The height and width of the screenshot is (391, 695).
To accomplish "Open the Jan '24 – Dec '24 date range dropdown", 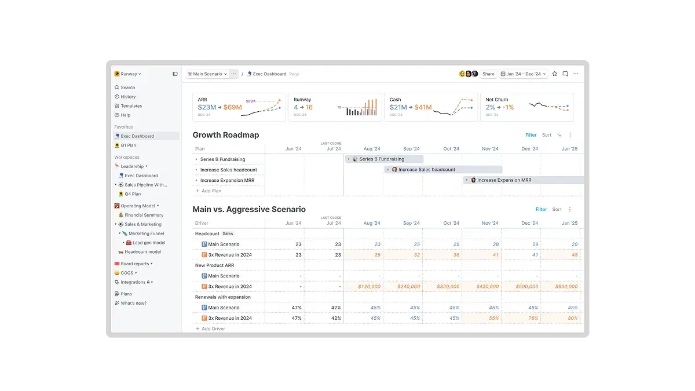I will [524, 74].
